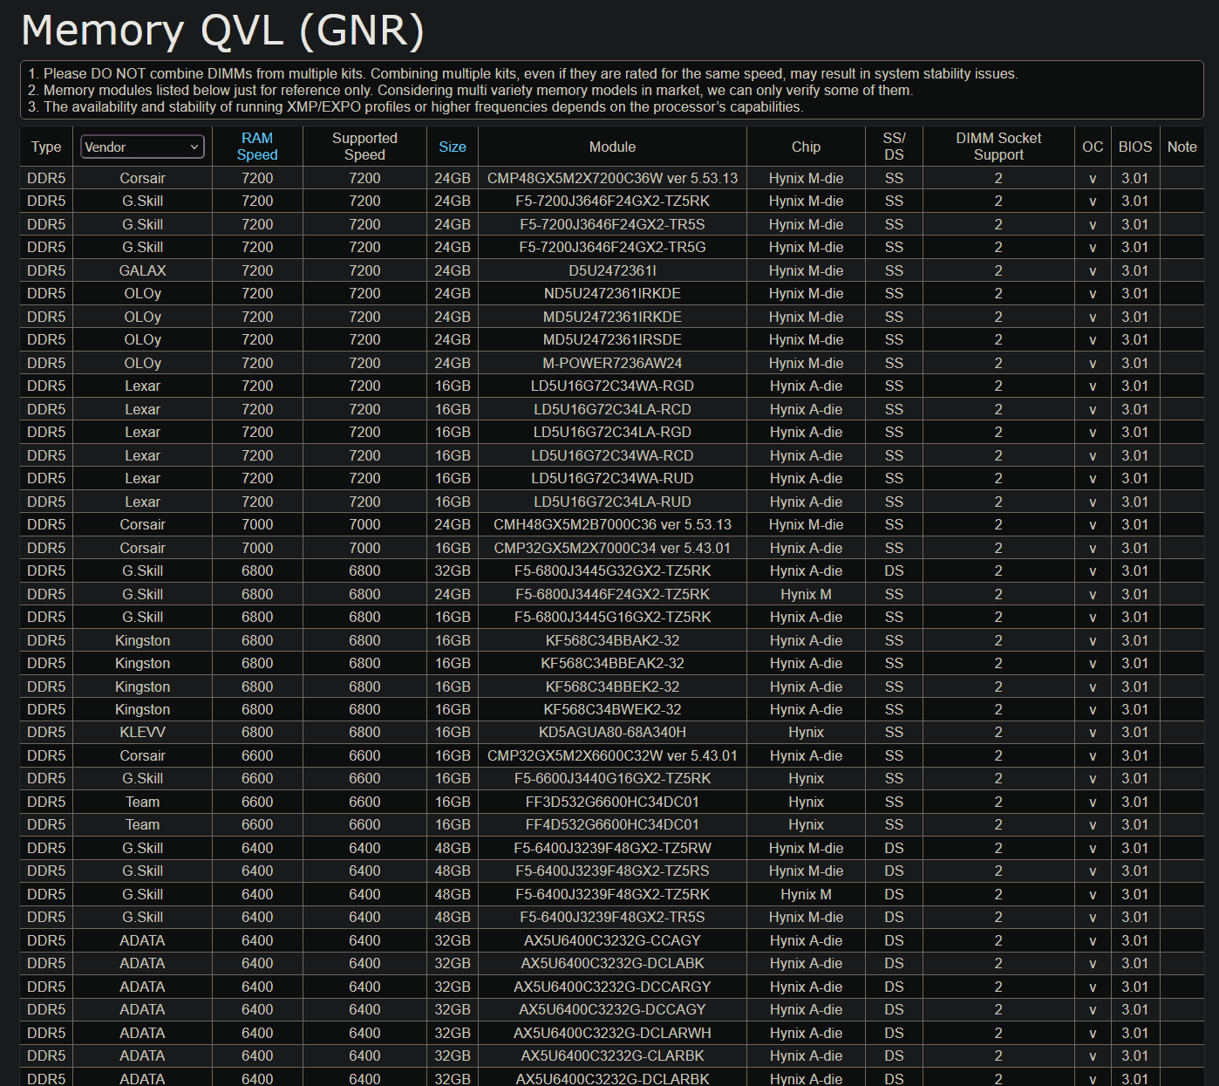Select module M-POWER7236AW24
Viewport: 1219px width, 1086px height.
click(612, 363)
